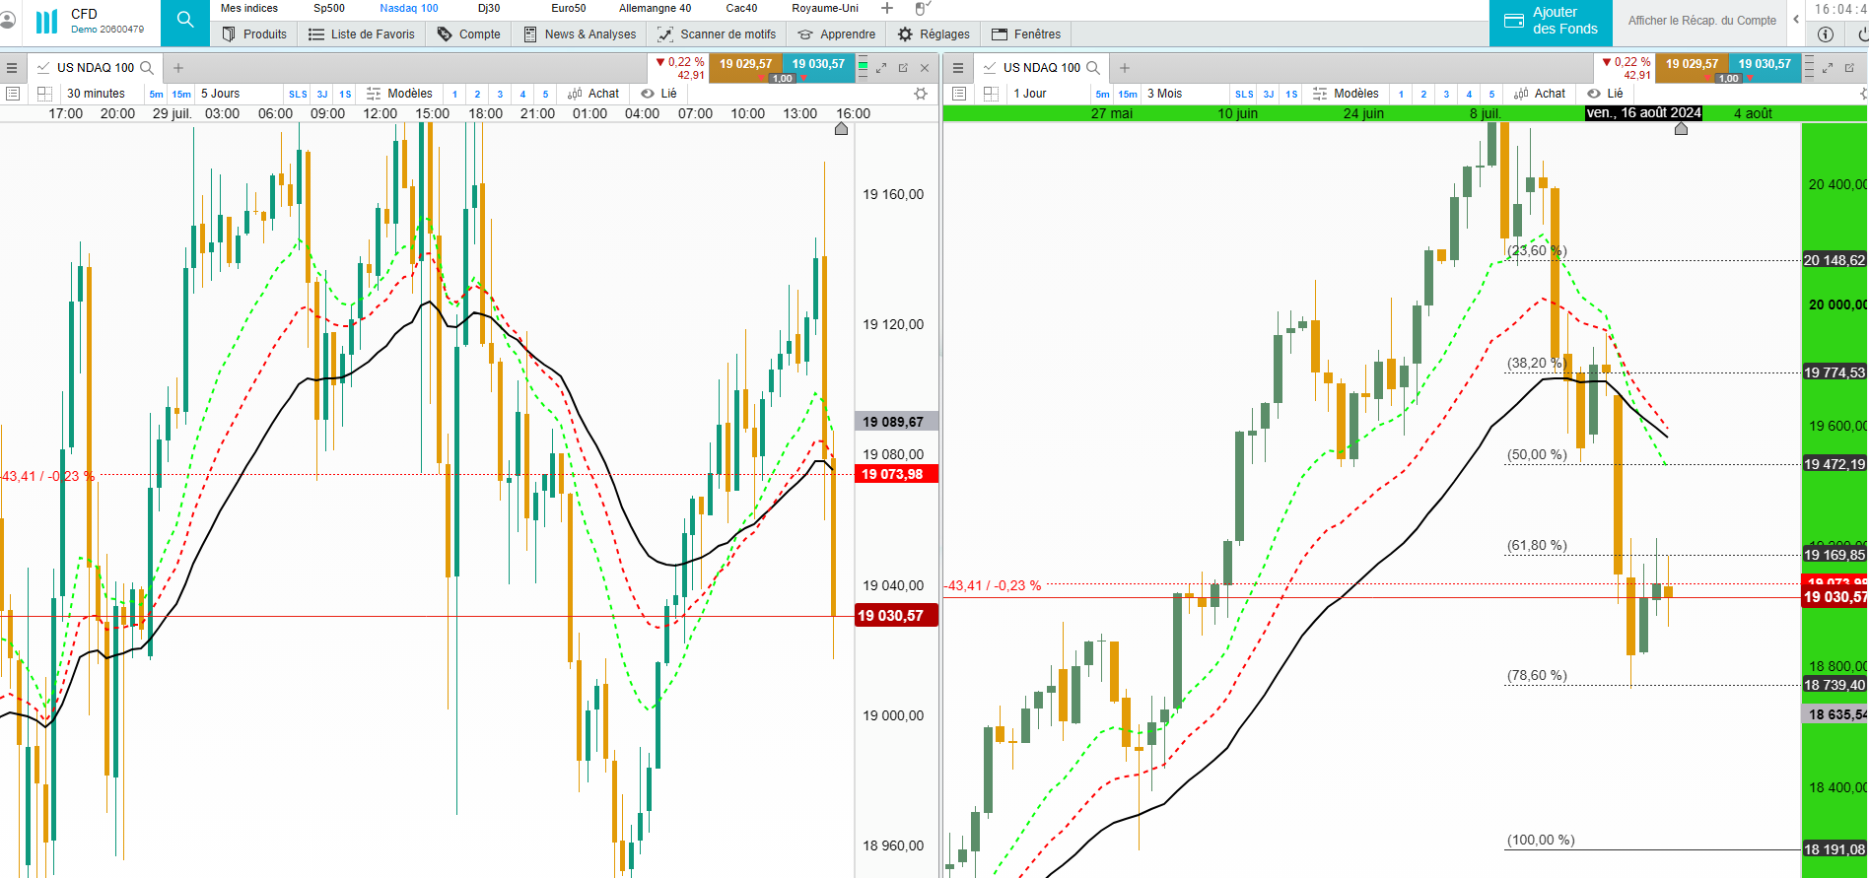This screenshot has height=878, width=1869.
Task: Select the Nasdaq 100 indices tab
Action: (x=409, y=8)
